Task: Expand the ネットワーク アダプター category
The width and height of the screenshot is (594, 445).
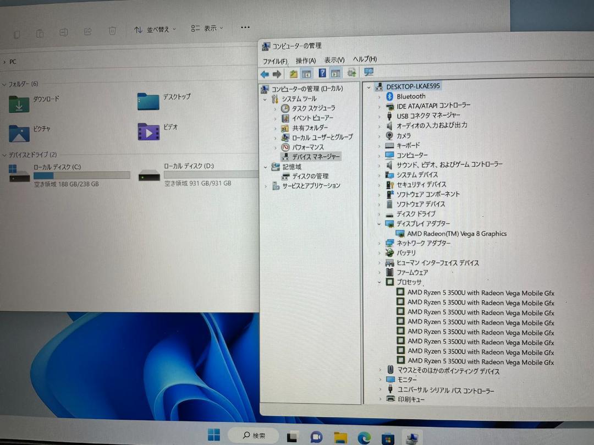Action: [x=379, y=244]
